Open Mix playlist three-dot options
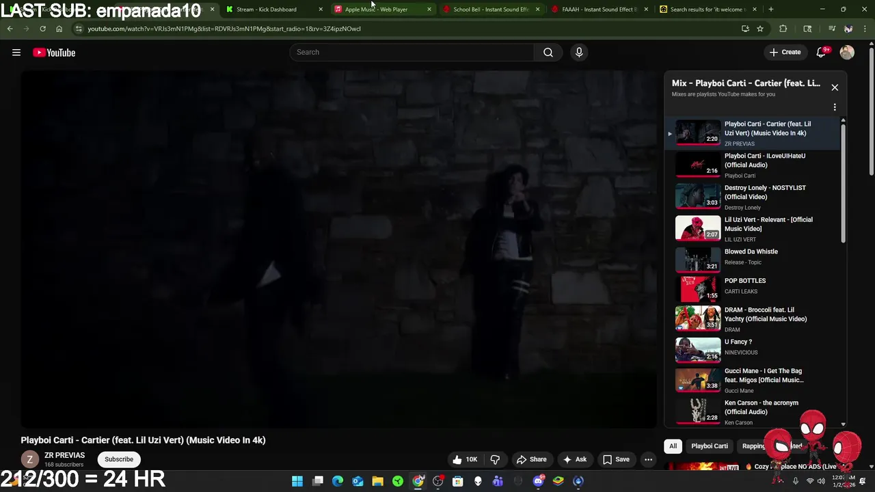 pyautogui.click(x=835, y=107)
